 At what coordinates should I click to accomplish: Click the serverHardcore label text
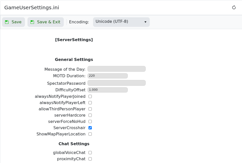click(70, 115)
